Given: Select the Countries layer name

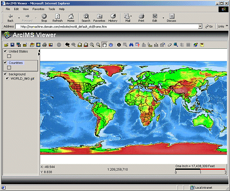Looking at the screenshot, I should 16,63.
